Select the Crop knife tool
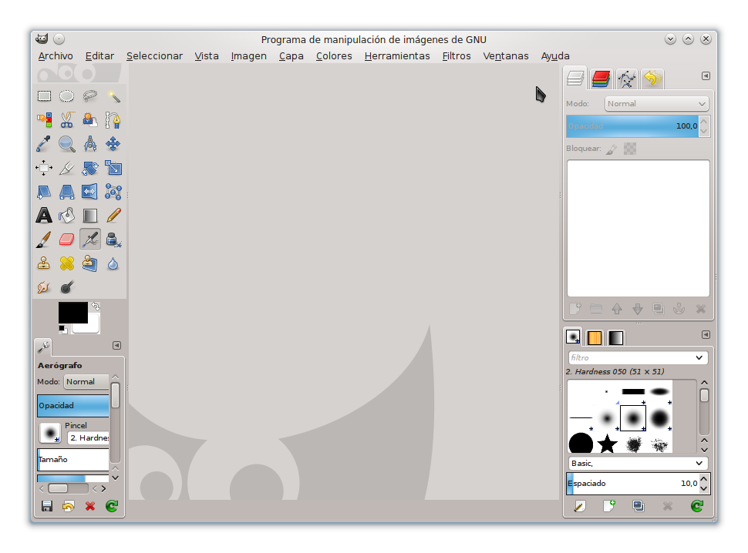The height and width of the screenshot is (553, 748). click(x=67, y=168)
